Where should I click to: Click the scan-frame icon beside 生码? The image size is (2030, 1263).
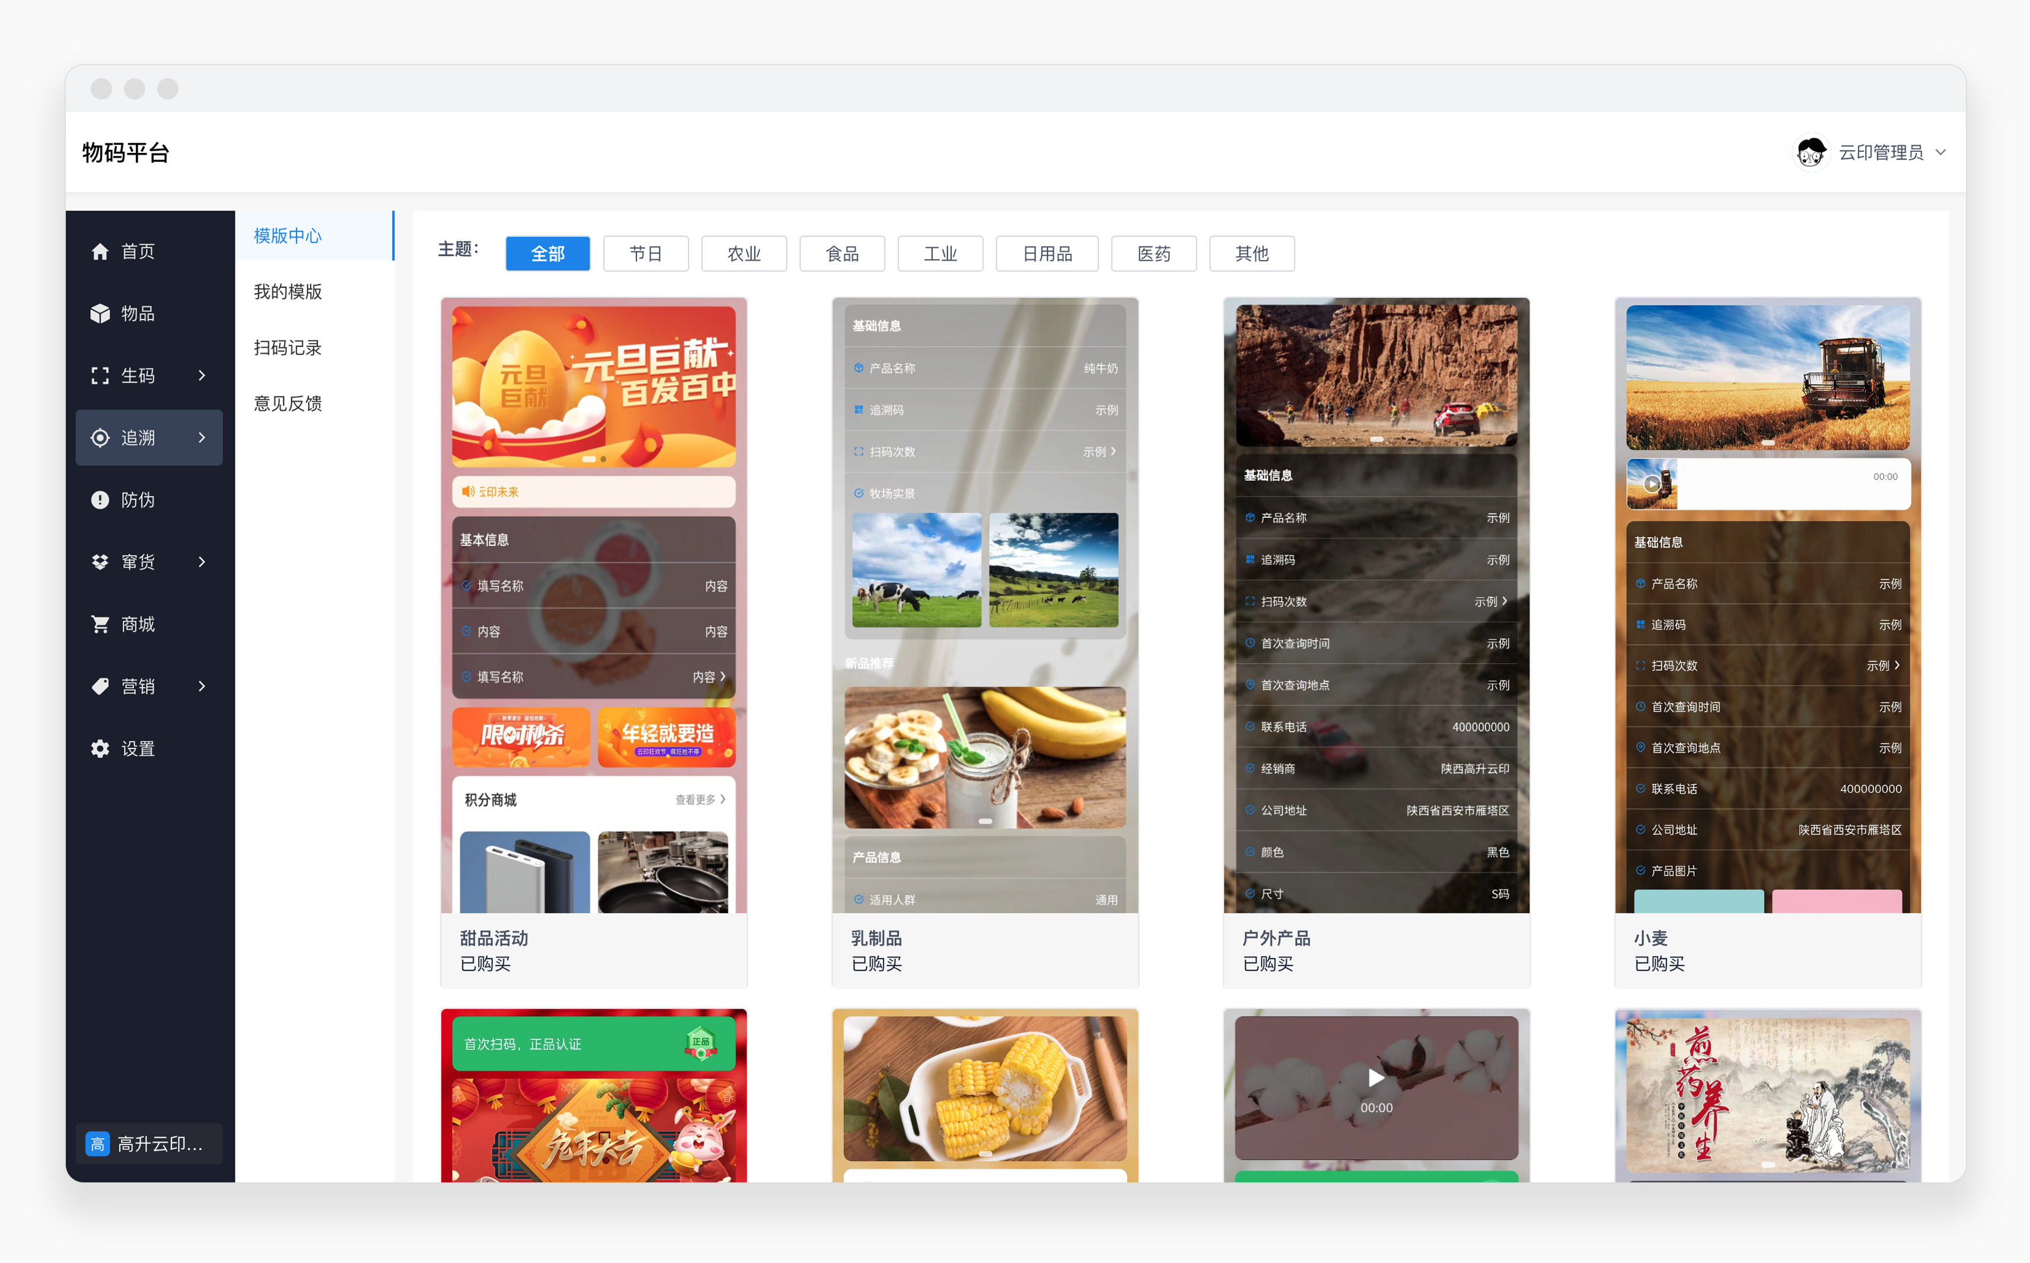(x=100, y=376)
